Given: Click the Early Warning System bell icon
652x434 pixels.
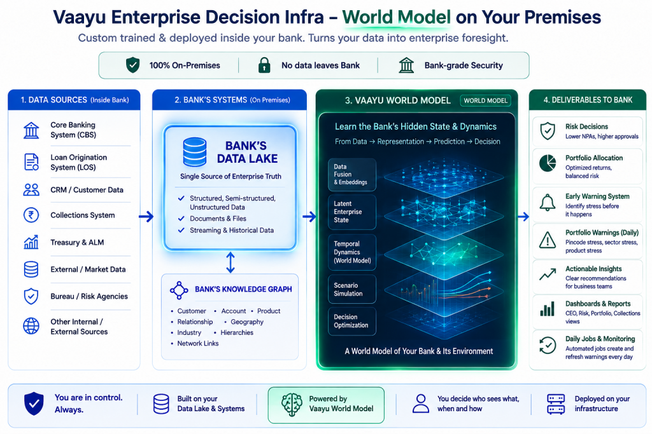Looking at the screenshot, I should pos(548,203).
